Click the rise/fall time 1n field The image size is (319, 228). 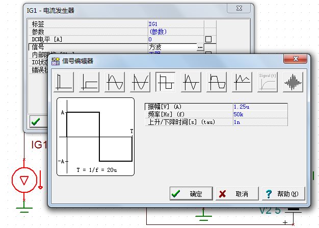click(x=260, y=122)
